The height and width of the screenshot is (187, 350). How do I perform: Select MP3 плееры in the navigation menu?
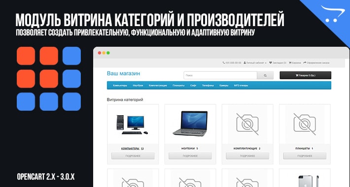click(x=241, y=86)
